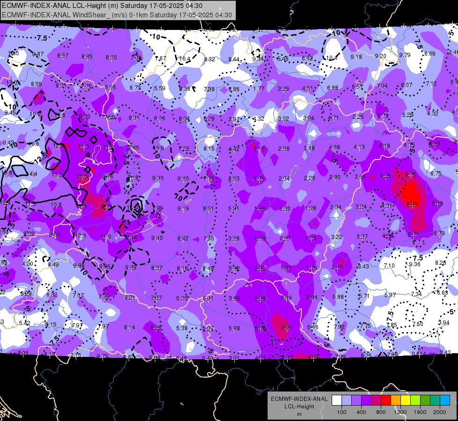458x421 pixels.
Task: Click the magenta-crimson legend swatch
Action: (376, 400)
